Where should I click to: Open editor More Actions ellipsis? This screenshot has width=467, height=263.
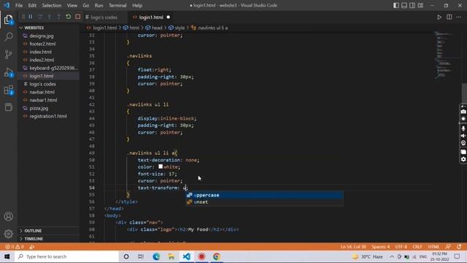459,18
